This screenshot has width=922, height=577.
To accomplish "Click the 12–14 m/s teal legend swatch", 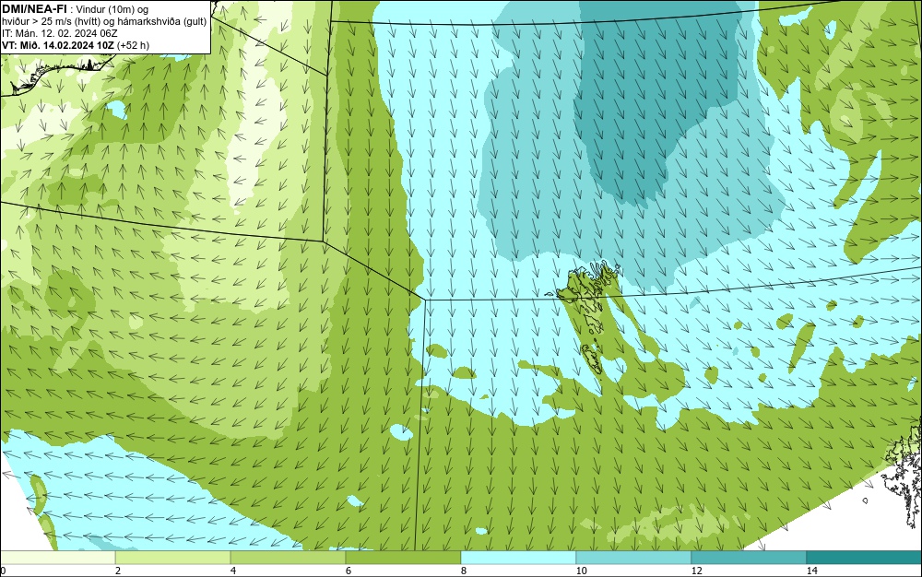I will point(749,558).
